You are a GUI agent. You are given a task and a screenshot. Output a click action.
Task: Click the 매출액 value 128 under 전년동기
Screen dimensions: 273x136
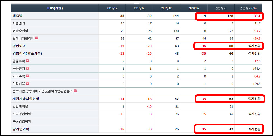[x=230, y=16]
